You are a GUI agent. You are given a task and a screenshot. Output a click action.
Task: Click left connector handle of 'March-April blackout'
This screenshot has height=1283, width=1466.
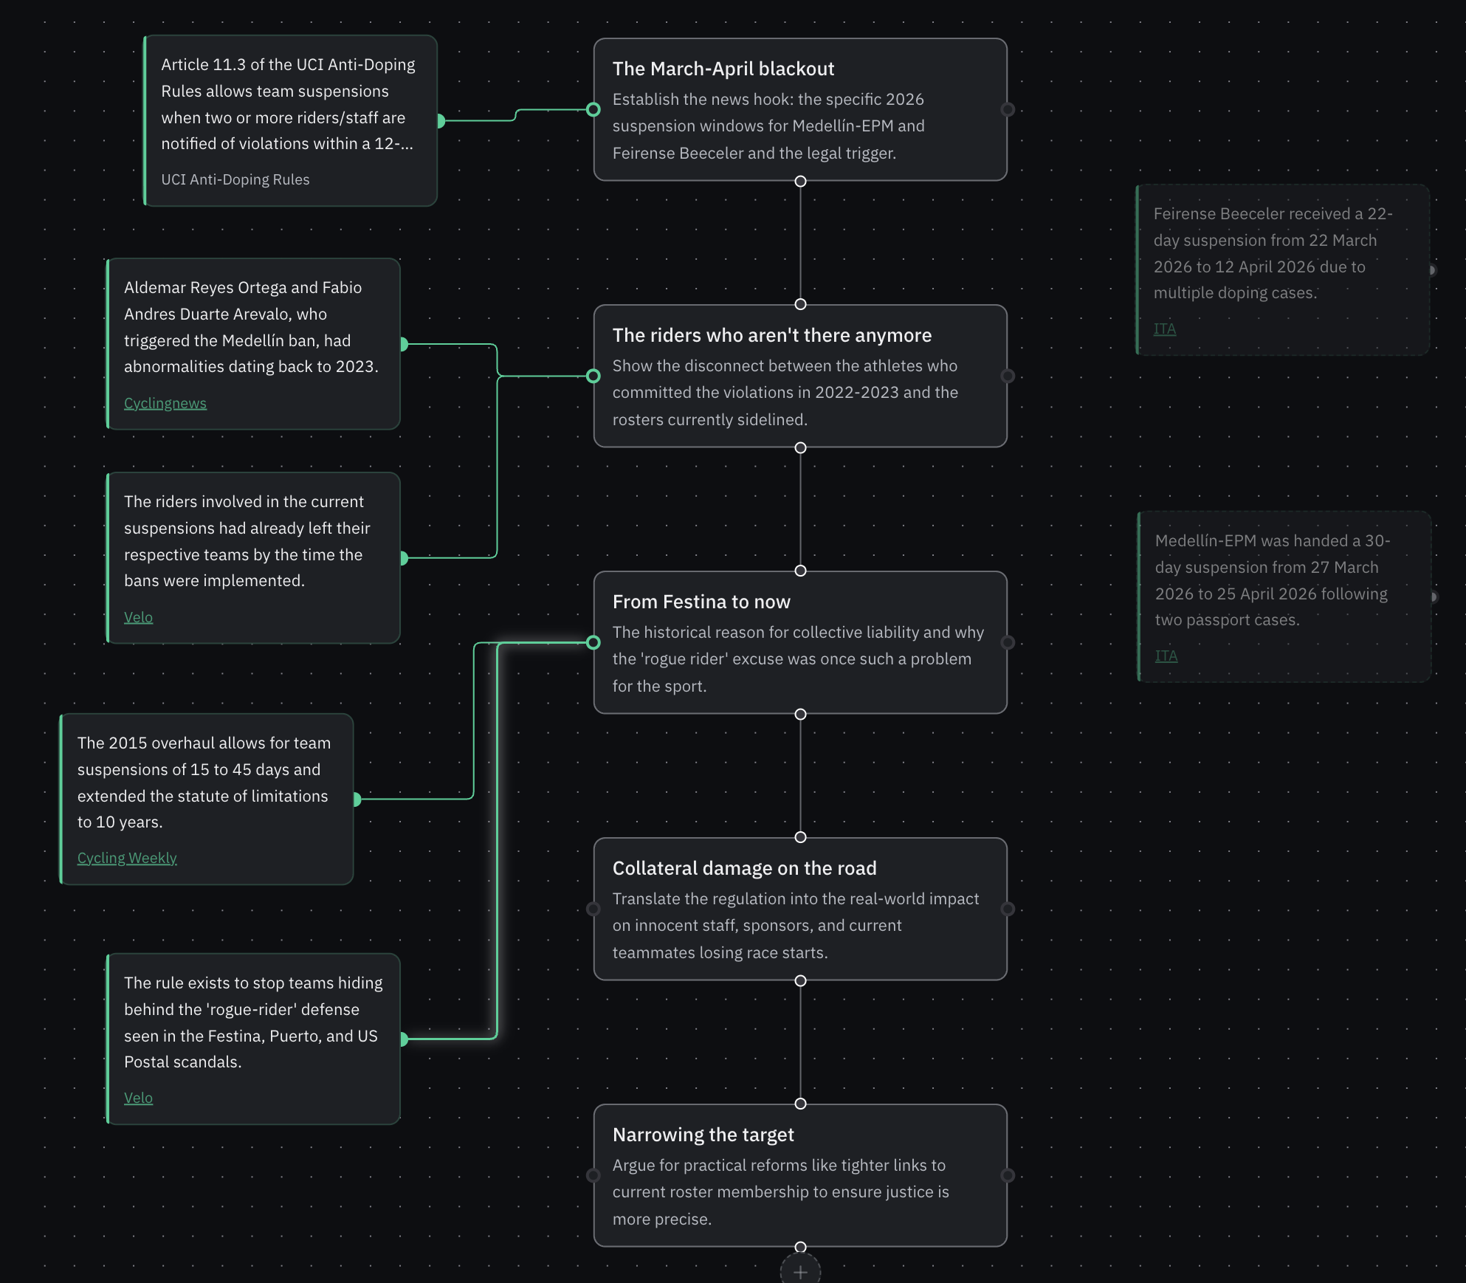click(593, 110)
